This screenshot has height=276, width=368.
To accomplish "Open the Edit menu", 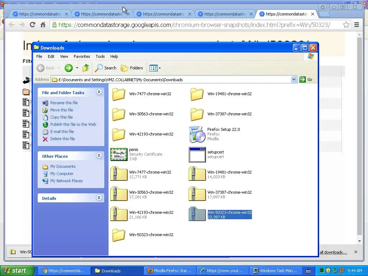I will coord(51,56).
